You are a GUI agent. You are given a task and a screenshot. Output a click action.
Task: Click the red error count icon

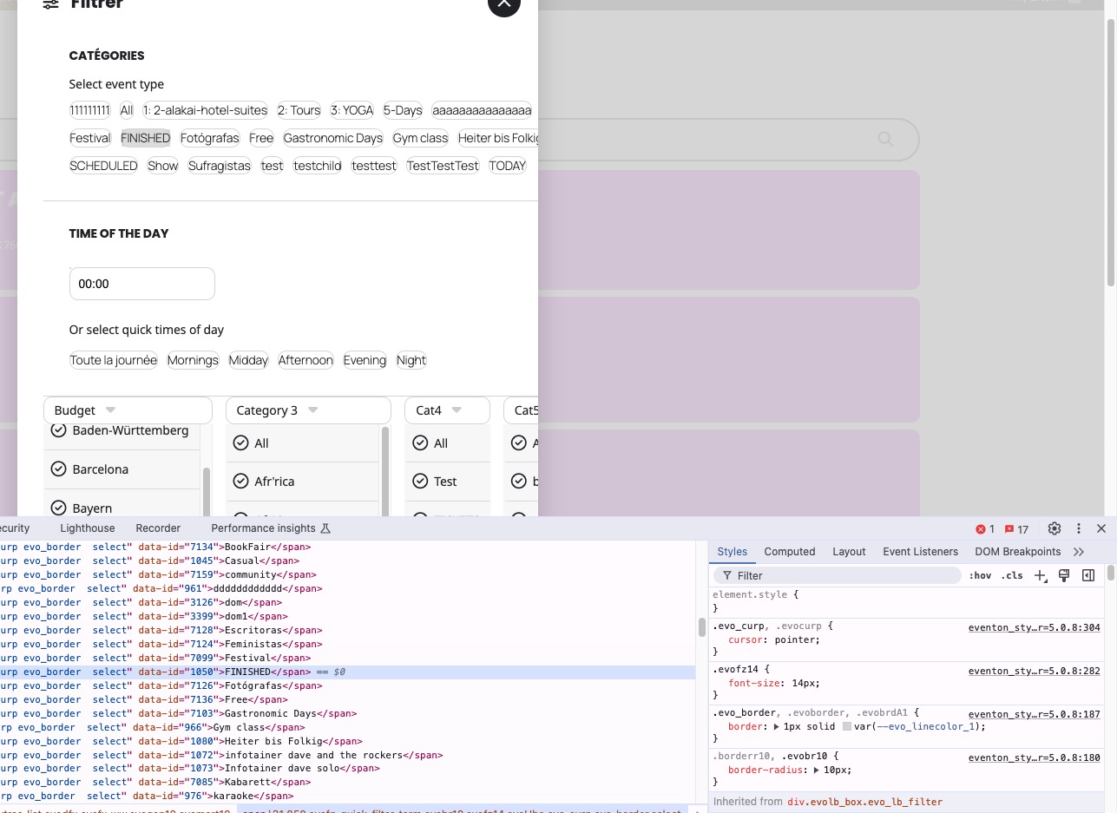pos(985,528)
